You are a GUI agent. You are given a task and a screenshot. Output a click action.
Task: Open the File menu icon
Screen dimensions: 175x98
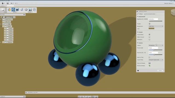3,3
